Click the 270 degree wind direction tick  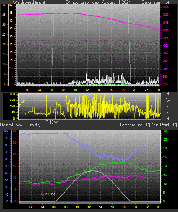(x=12, y=100)
